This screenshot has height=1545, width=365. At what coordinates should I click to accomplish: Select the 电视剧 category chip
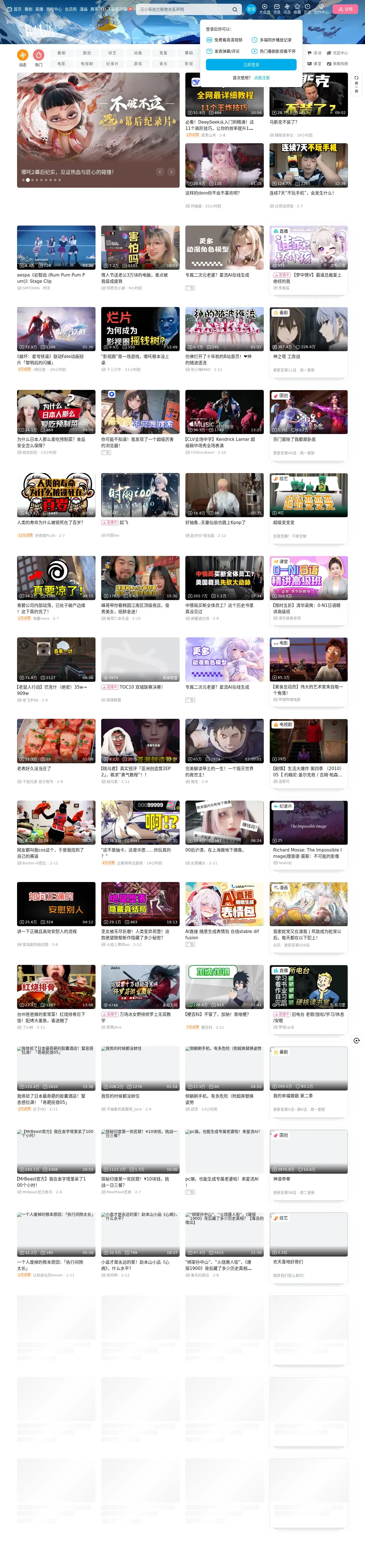click(x=87, y=64)
